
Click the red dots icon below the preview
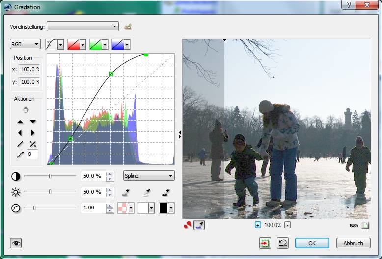pyautogui.click(x=187, y=225)
